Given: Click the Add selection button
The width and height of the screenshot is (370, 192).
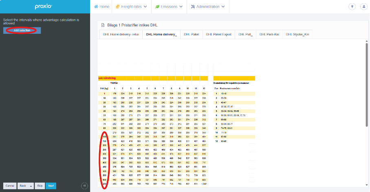Looking at the screenshot, I should pyautogui.click(x=22, y=31).
